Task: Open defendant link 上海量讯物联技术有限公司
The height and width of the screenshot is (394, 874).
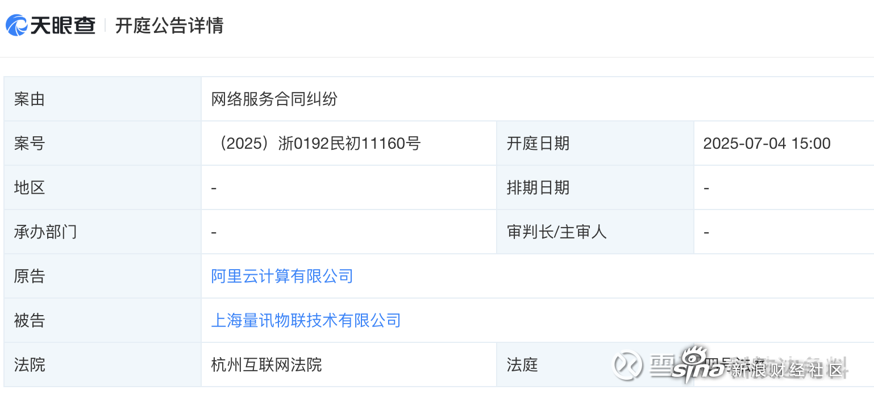Action: (306, 321)
